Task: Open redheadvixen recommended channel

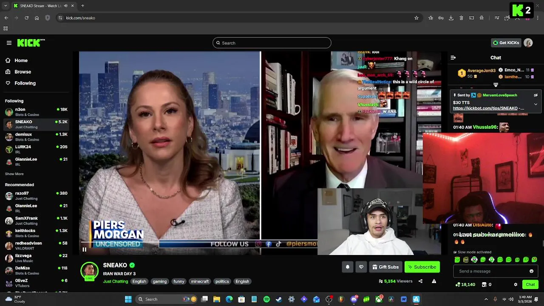Action: tap(36, 246)
